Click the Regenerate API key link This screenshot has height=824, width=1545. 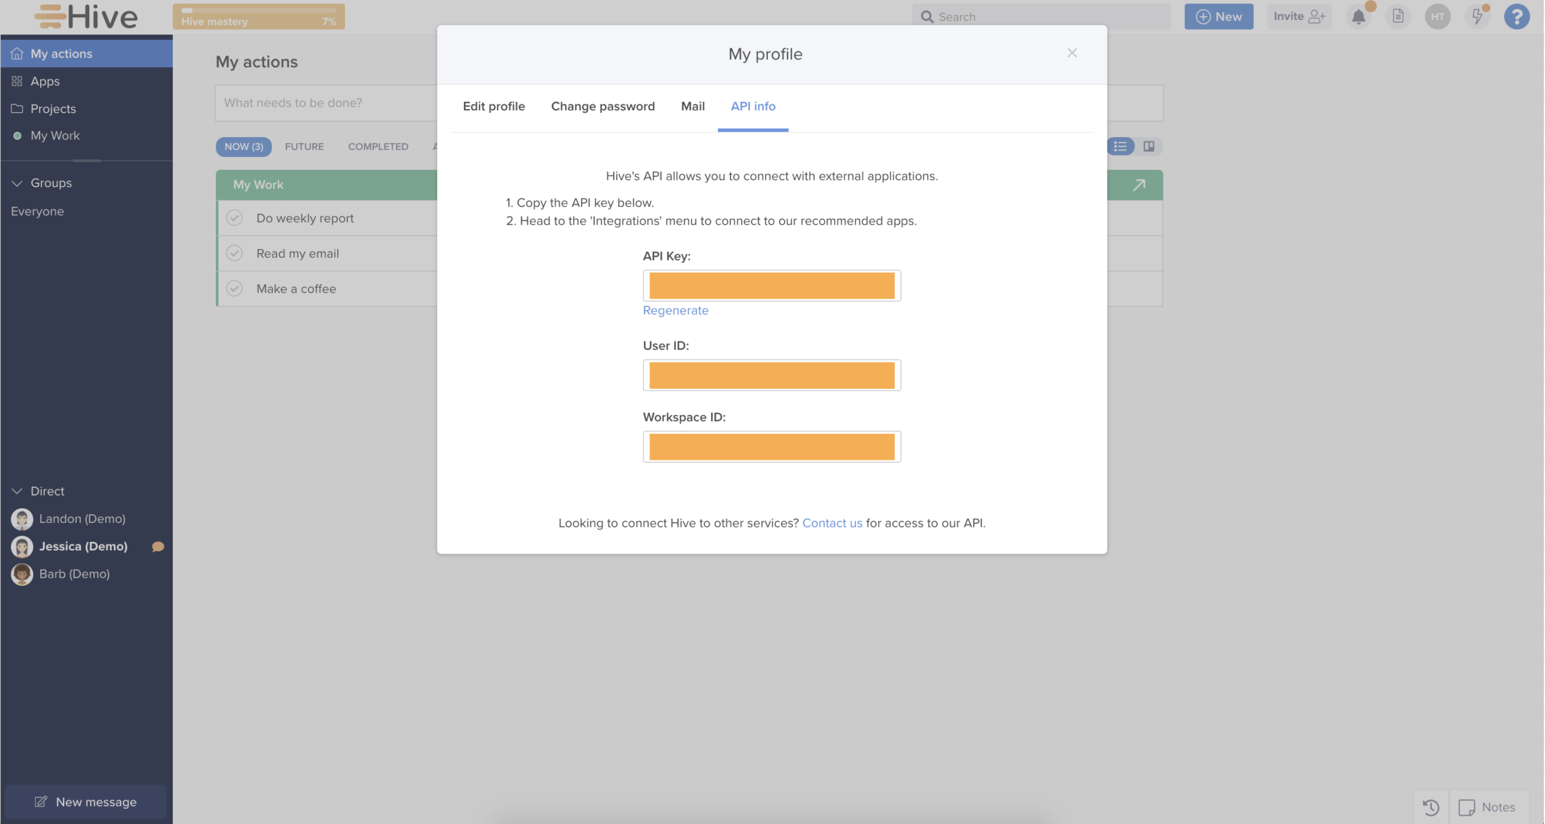pos(675,310)
